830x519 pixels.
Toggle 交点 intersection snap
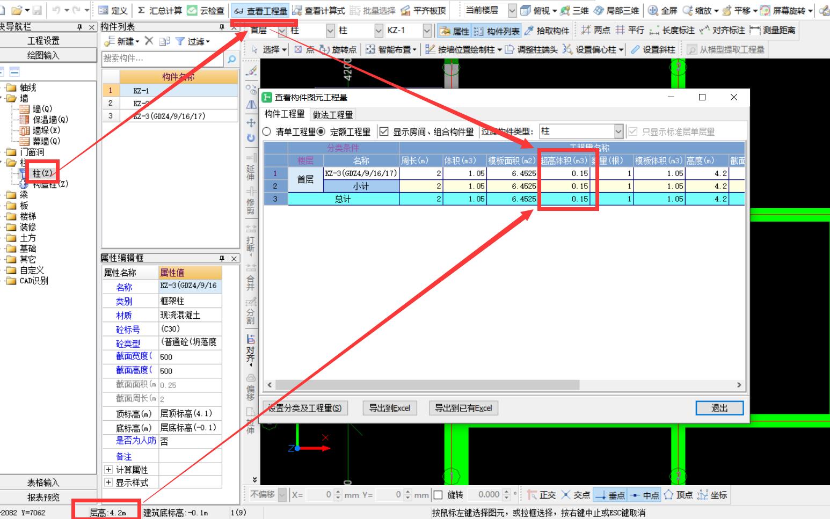[x=576, y=495]
